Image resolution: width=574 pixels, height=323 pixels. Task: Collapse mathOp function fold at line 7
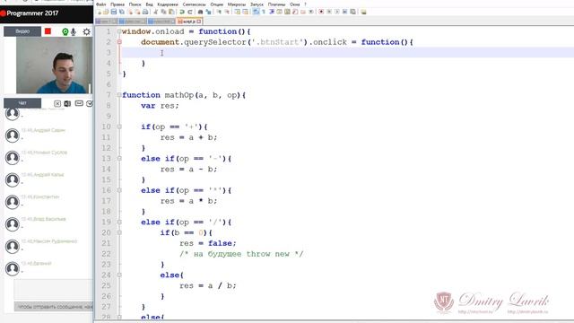pyautogui.click(x=119, y=95)
